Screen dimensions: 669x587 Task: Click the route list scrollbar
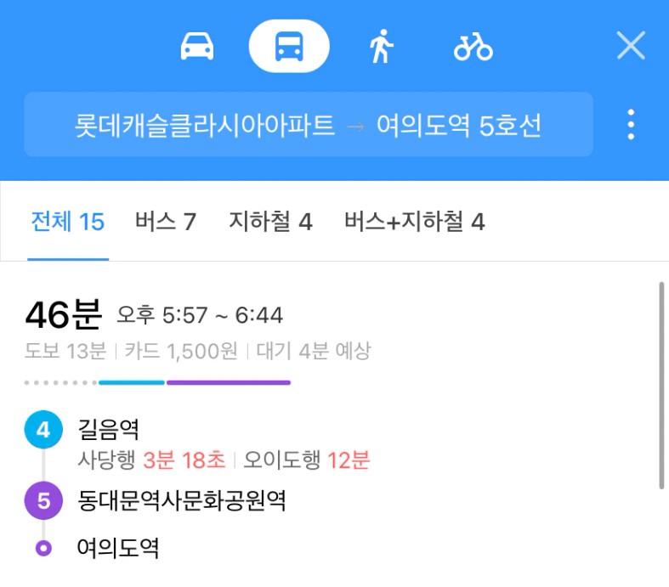click(x=661, y=386)
